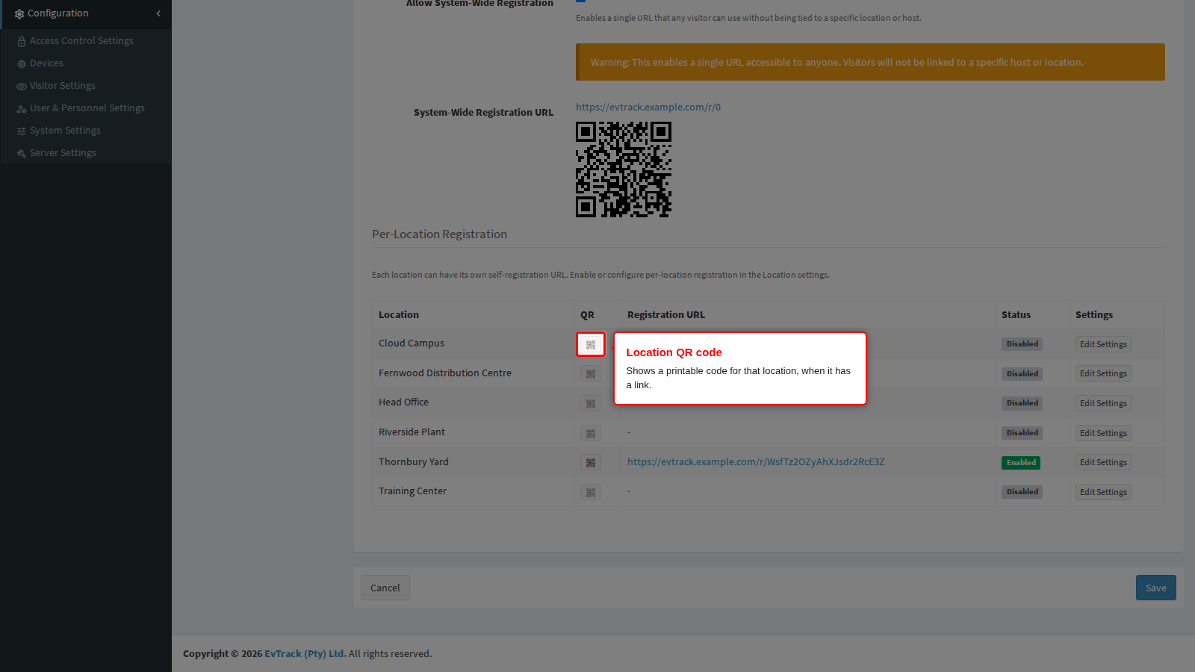Open Thornbury Yard registration URL link
1195x672 pixels.
click(756, 461)
